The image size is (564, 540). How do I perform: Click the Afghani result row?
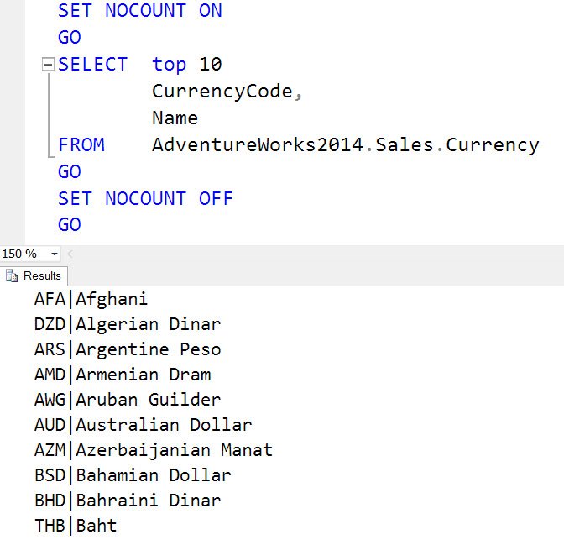coord(91,300)
